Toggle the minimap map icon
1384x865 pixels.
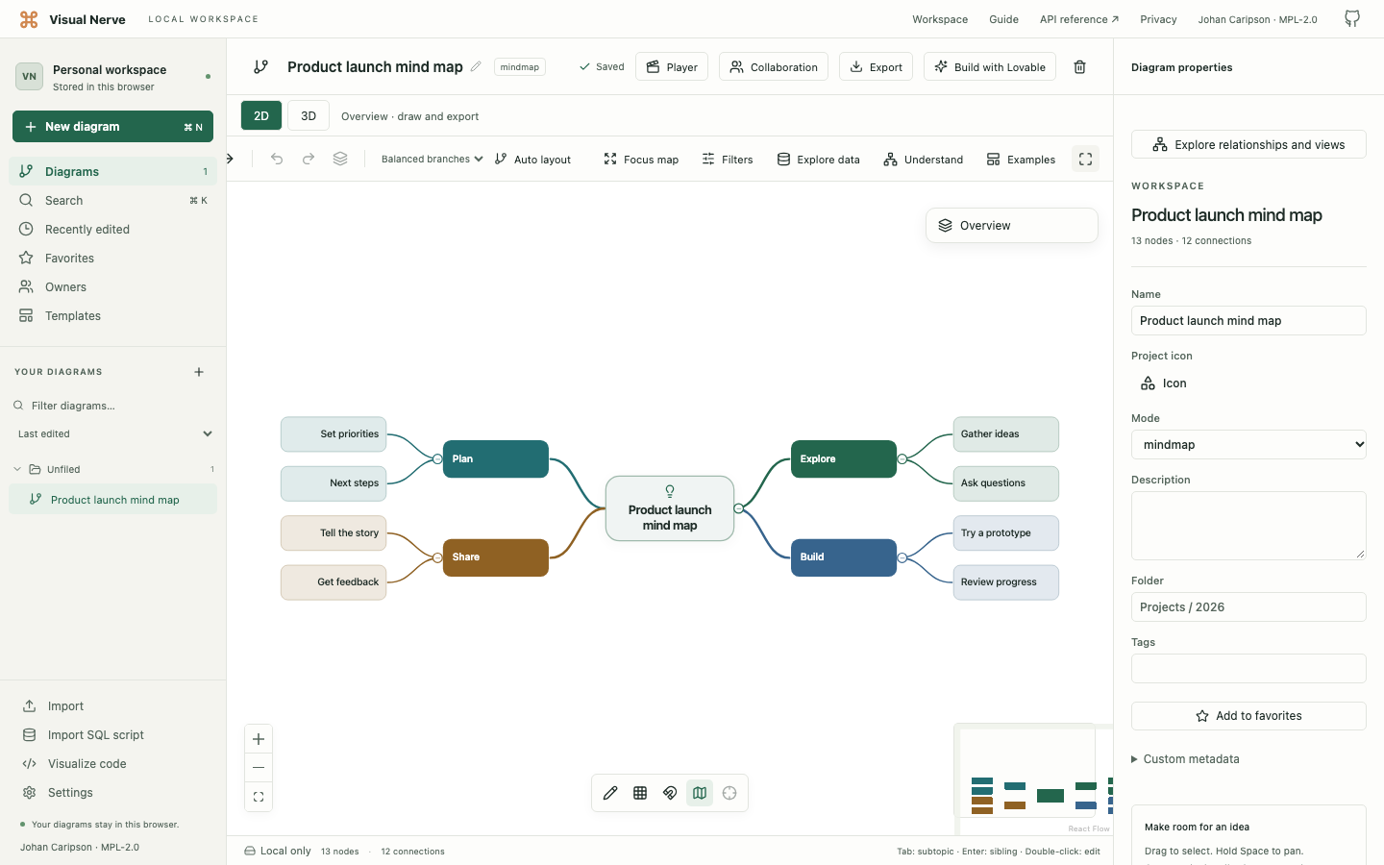[700, 793]
